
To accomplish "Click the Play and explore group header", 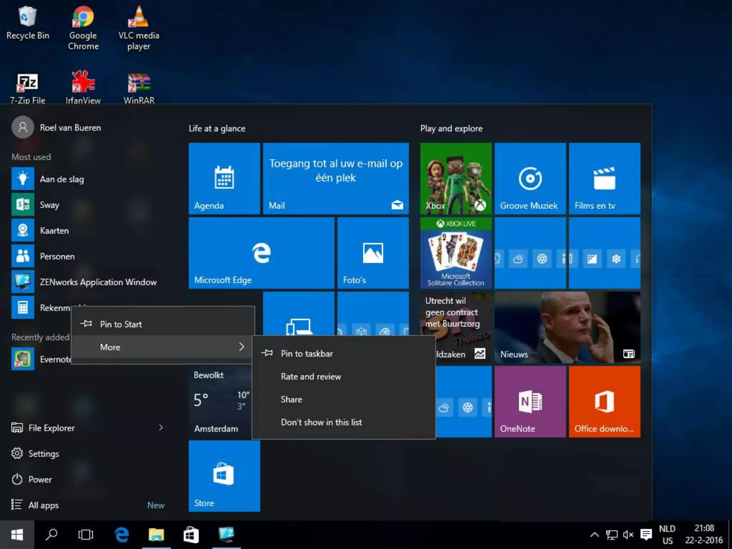I will click(x=451, y=128).
